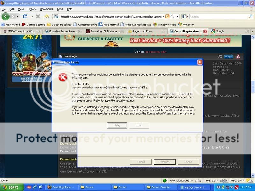This screenshot has height=191, width=255.
Task: Click the search magnifier icon
Action: click(251, 17)
